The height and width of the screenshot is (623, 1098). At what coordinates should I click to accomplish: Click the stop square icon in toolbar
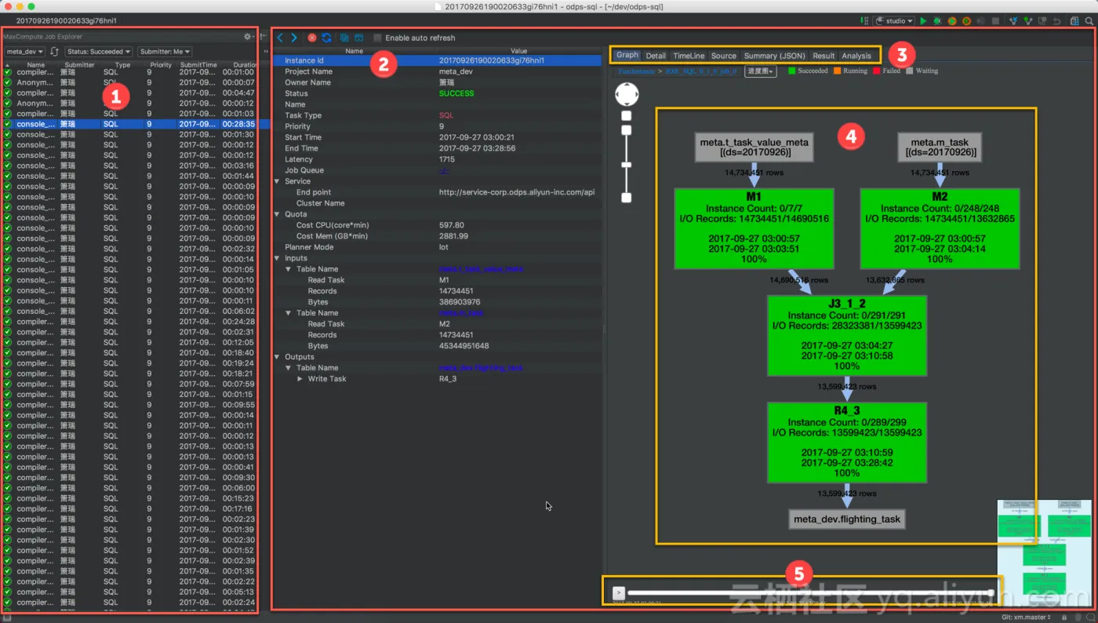pos(995,21)
